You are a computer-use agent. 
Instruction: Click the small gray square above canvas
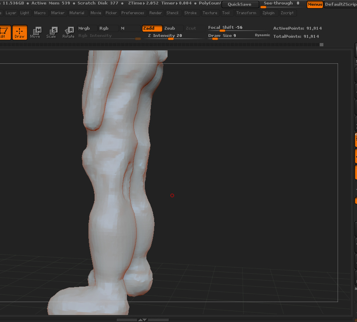[322, 45]
